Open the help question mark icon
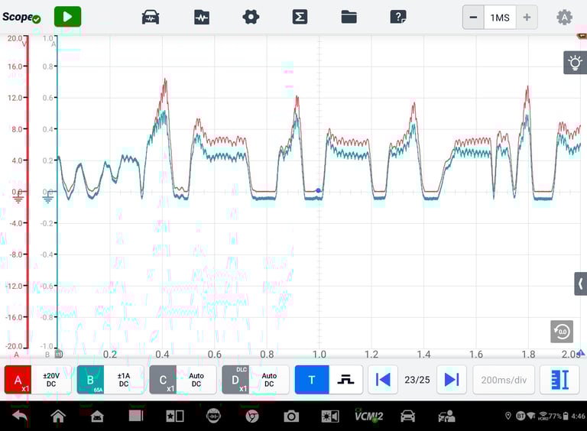The height and width of the screenshot is (431, 587). tap(398, 17)
